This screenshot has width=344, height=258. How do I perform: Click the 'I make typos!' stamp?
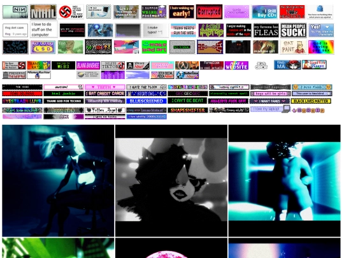coord(155,31)
